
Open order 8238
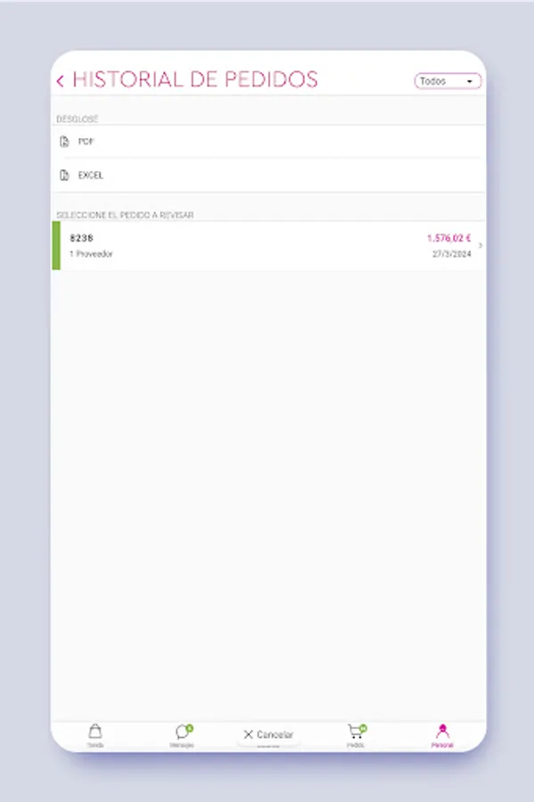(268, 246)
